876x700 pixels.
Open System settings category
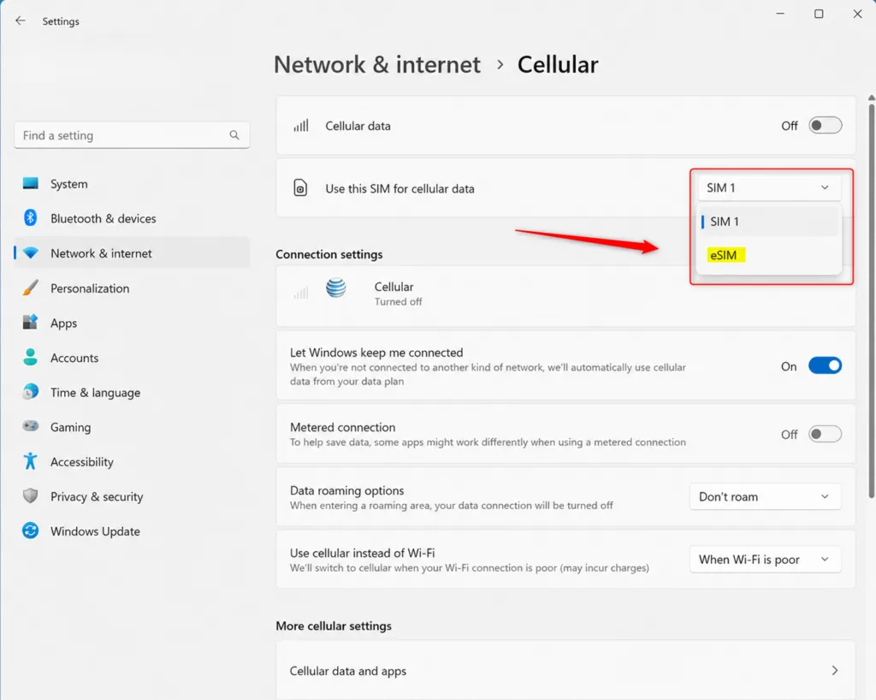tap(132, 184)
